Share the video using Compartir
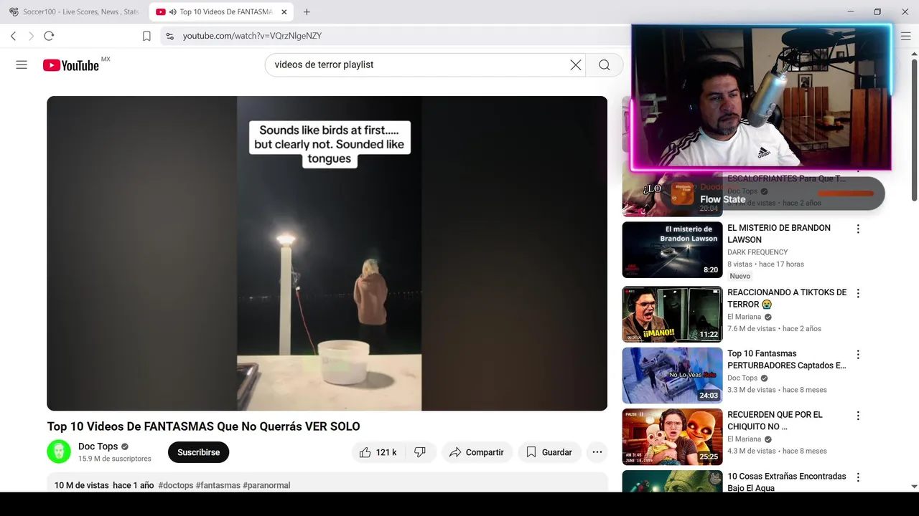The image size is (919, 516). click(477, 452)
